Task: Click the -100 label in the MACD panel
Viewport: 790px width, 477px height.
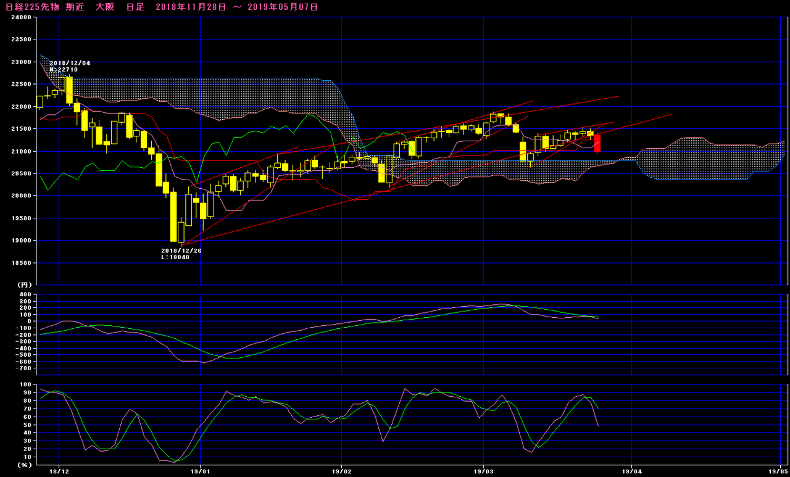Action: [x=23, y=328]
